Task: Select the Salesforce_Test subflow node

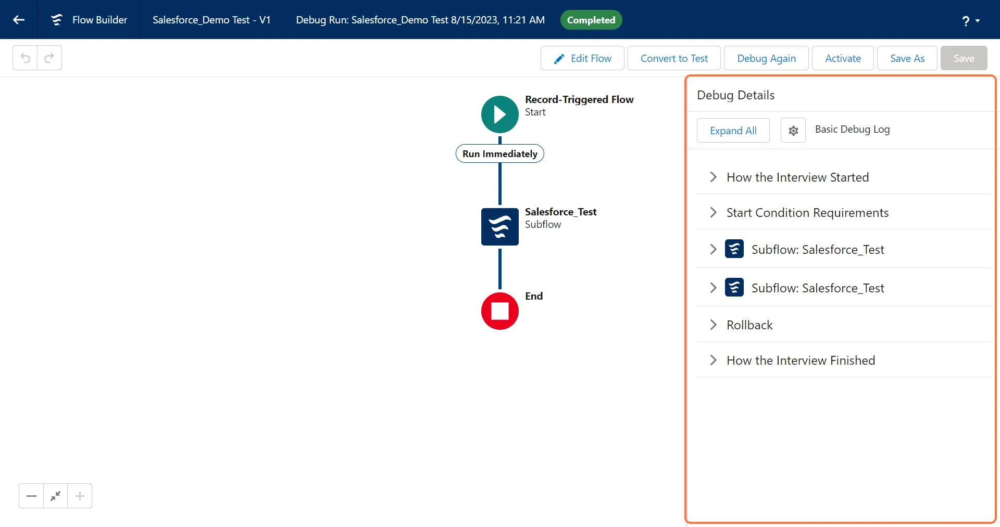Action: tap(499, 227)
